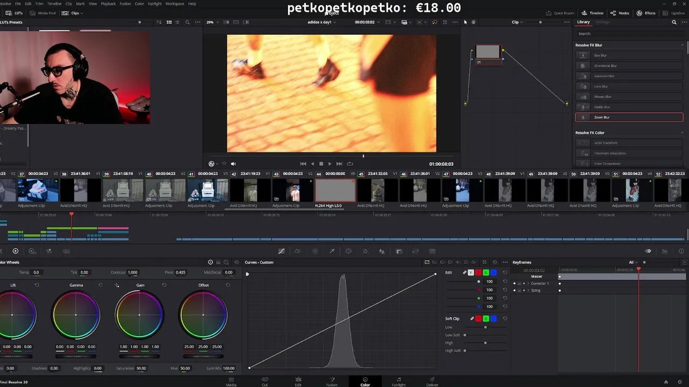Toggle the Media Pool button

tap(43, 13)
